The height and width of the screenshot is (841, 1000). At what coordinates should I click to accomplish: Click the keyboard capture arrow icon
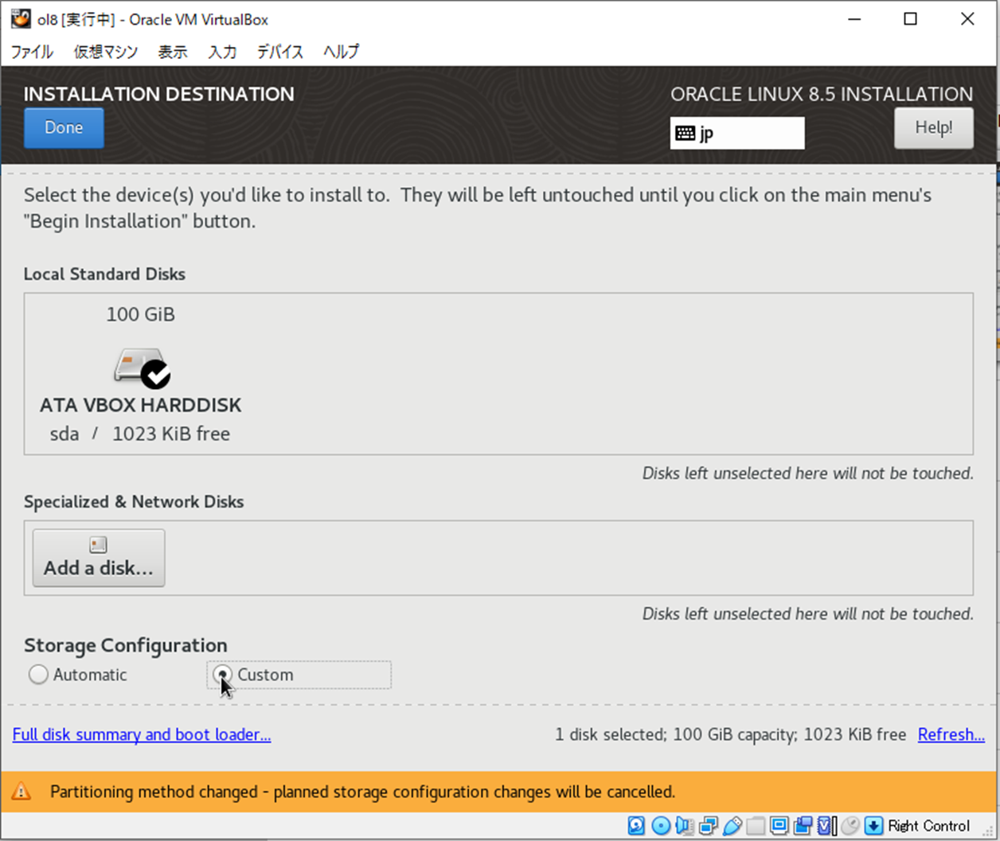(x=873, y=826)
